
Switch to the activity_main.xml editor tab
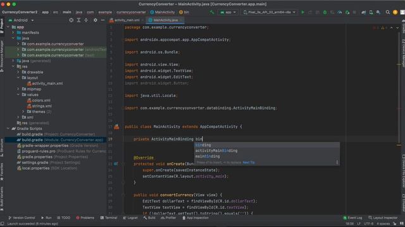point(127,20)
